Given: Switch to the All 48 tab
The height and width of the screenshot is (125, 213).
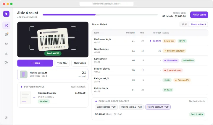Looking at the screenshot, I should 185,24.
